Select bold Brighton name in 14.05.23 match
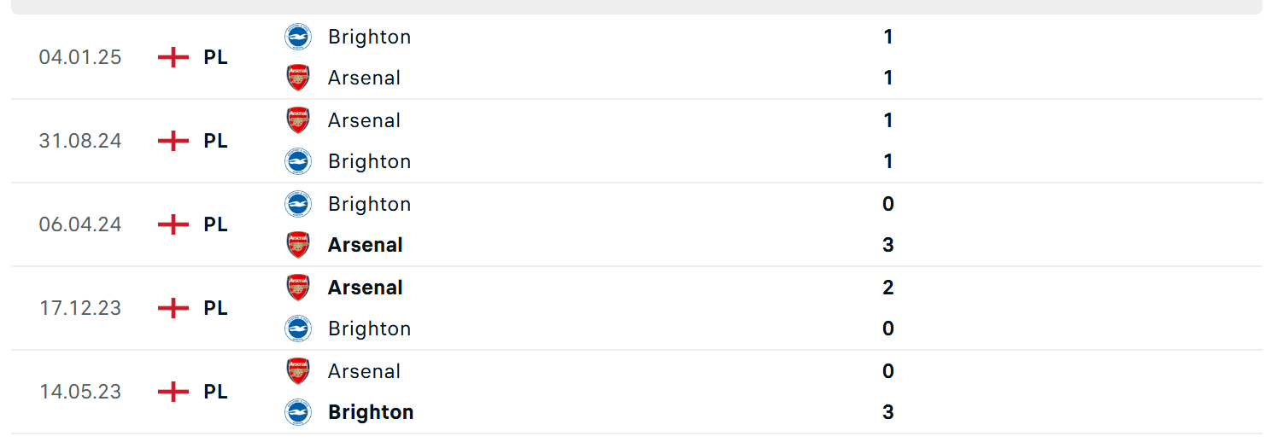Image resolution: width=1277 pixels, height=442 pixels. click(371, 412)
